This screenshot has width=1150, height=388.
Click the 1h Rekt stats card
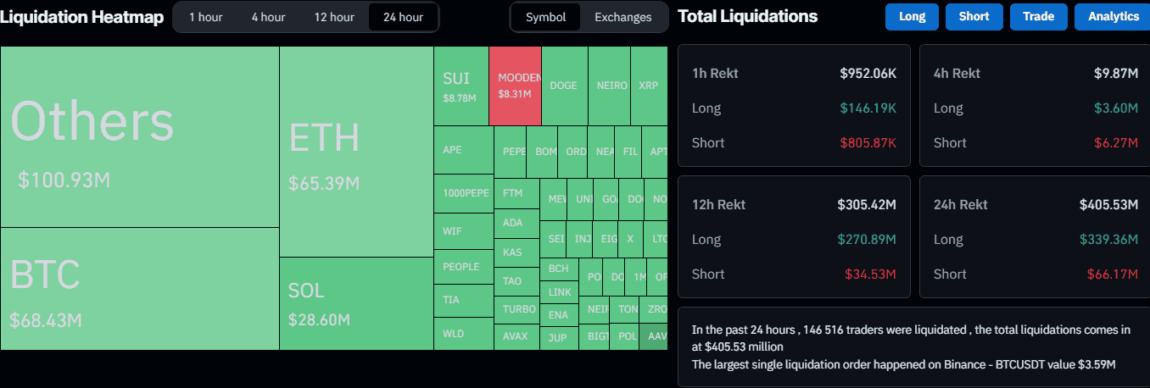(x=792, y=107)
